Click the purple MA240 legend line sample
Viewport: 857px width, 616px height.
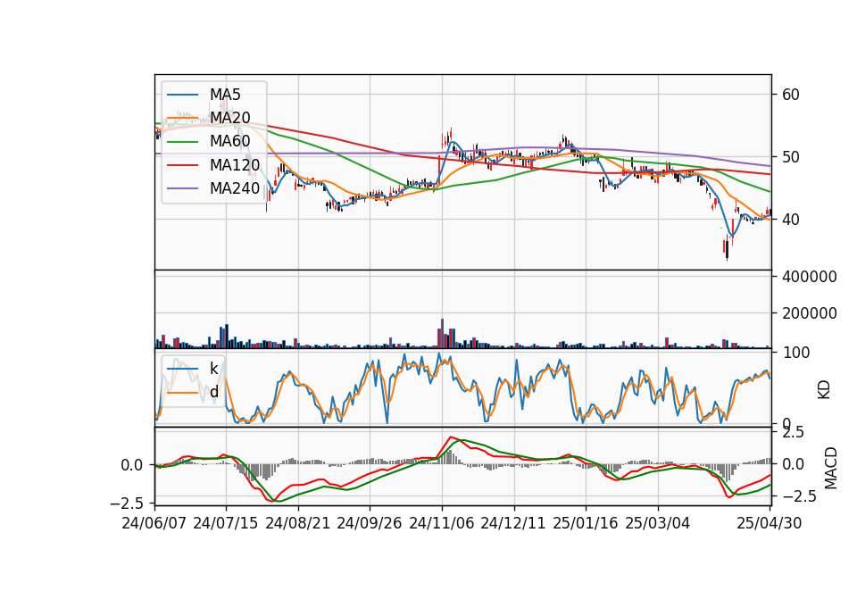(182, 188)
